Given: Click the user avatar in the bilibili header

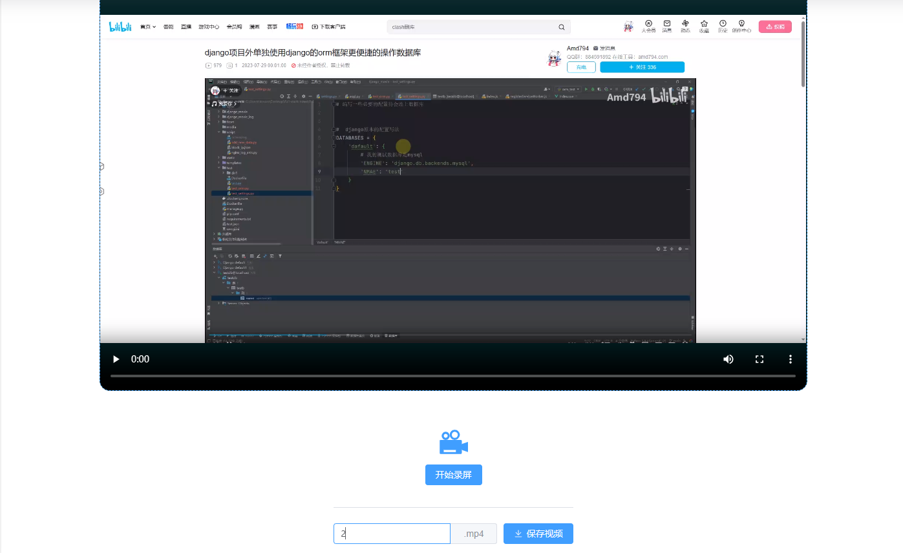Looking at the screenshot, I should [628, 26].
